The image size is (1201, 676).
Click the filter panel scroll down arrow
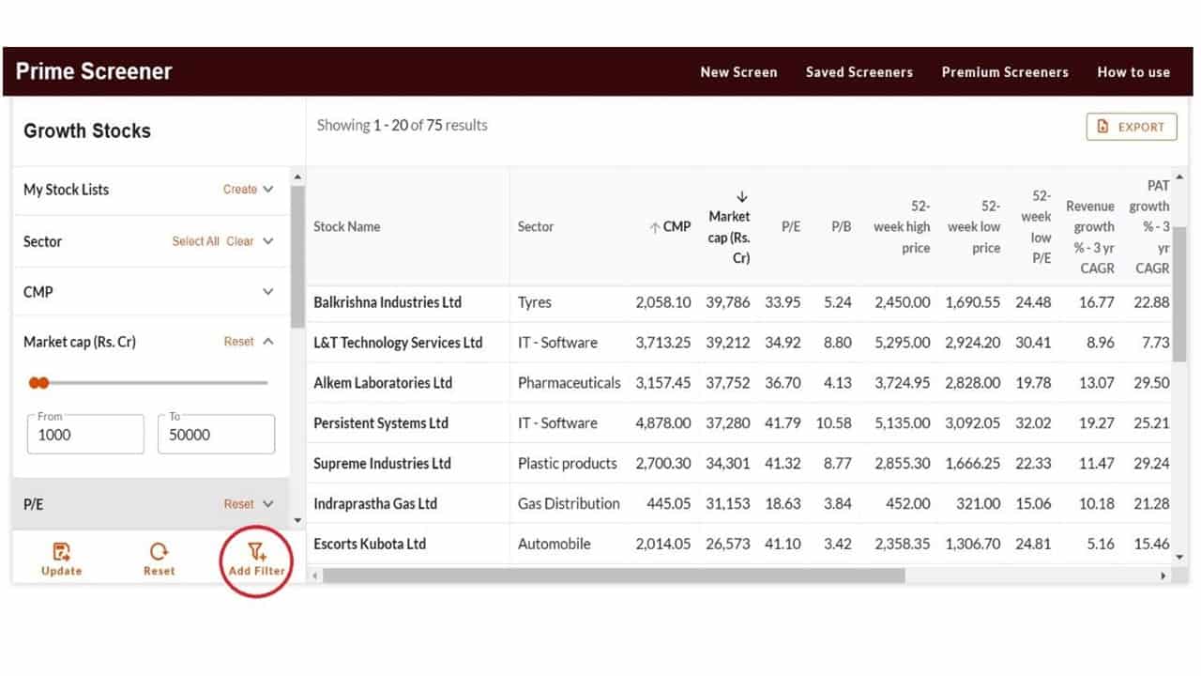tap(298, 520)
